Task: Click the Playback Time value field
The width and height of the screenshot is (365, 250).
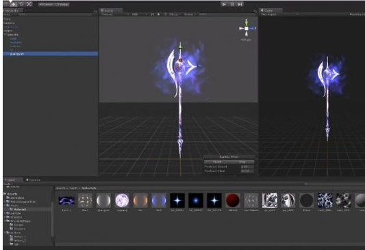Action: 247,171
